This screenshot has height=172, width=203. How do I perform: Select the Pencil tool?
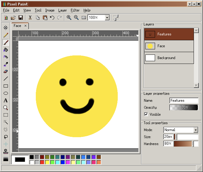coord(6,35)
